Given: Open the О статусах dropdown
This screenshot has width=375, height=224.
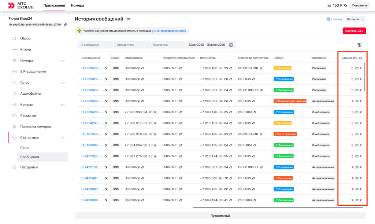Looking at the screenshot, I should click(355, 19).
